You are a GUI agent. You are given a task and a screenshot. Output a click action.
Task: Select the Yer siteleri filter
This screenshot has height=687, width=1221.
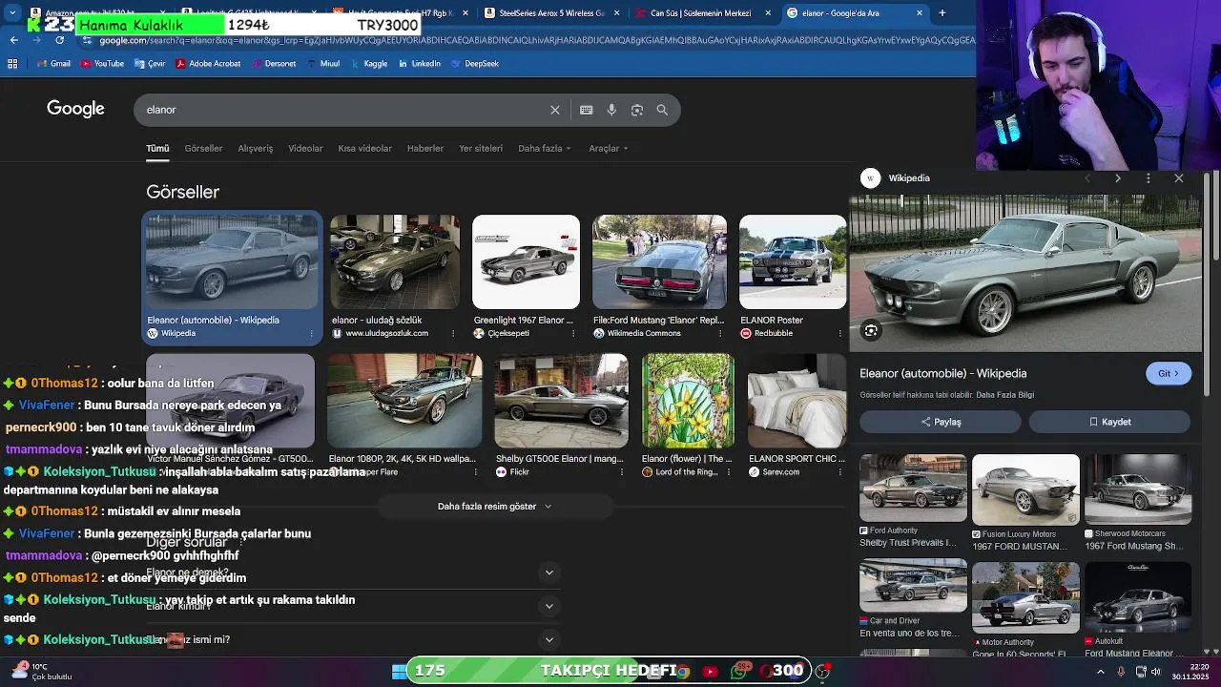[481, 149]
